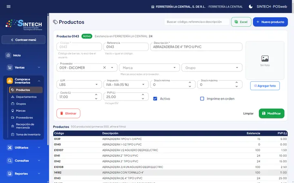This screenshot has height=183, width=294.
Task: Go to Inicio page
Action: point(23,55)
